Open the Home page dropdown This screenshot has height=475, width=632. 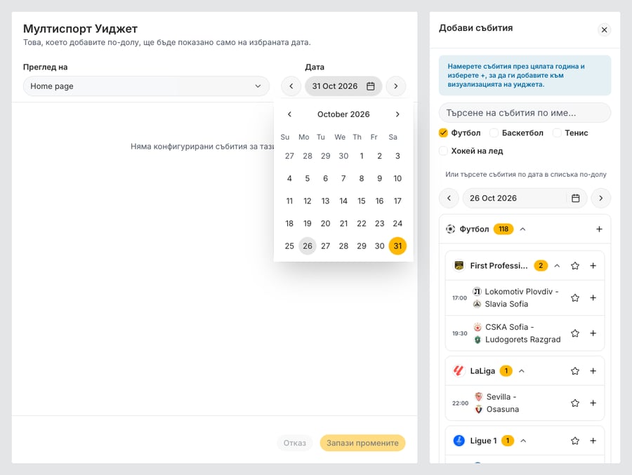coord(146,86)
